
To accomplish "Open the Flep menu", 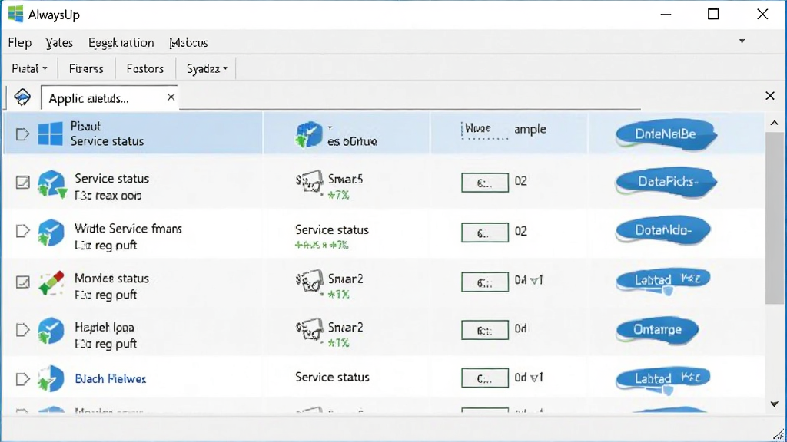I will (x=19, y=43).
